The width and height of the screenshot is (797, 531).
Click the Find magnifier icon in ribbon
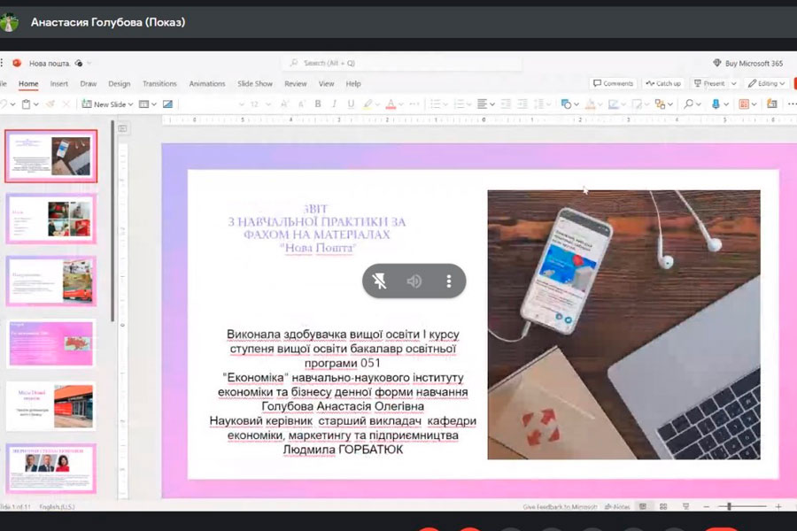click(688, 104)
